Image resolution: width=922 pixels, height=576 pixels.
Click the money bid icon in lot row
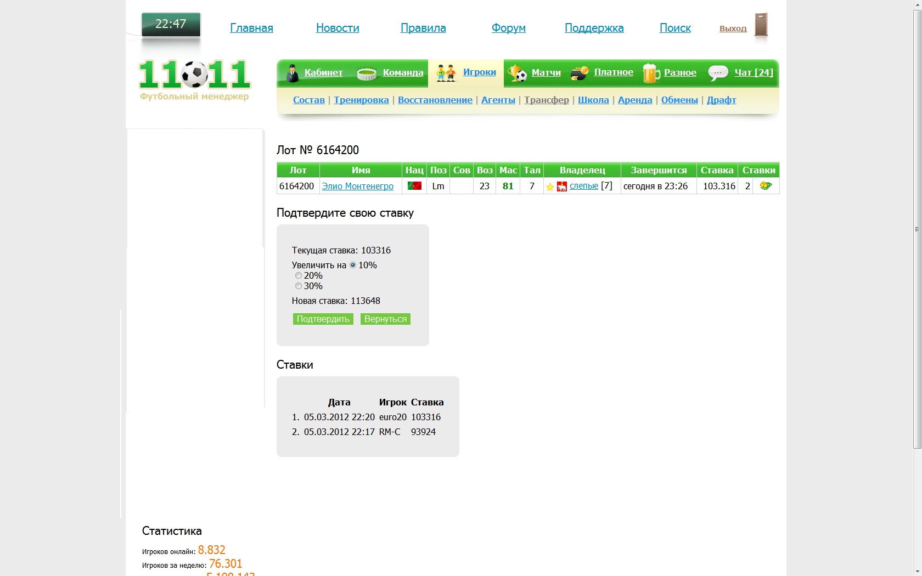(x=766, y=186)
